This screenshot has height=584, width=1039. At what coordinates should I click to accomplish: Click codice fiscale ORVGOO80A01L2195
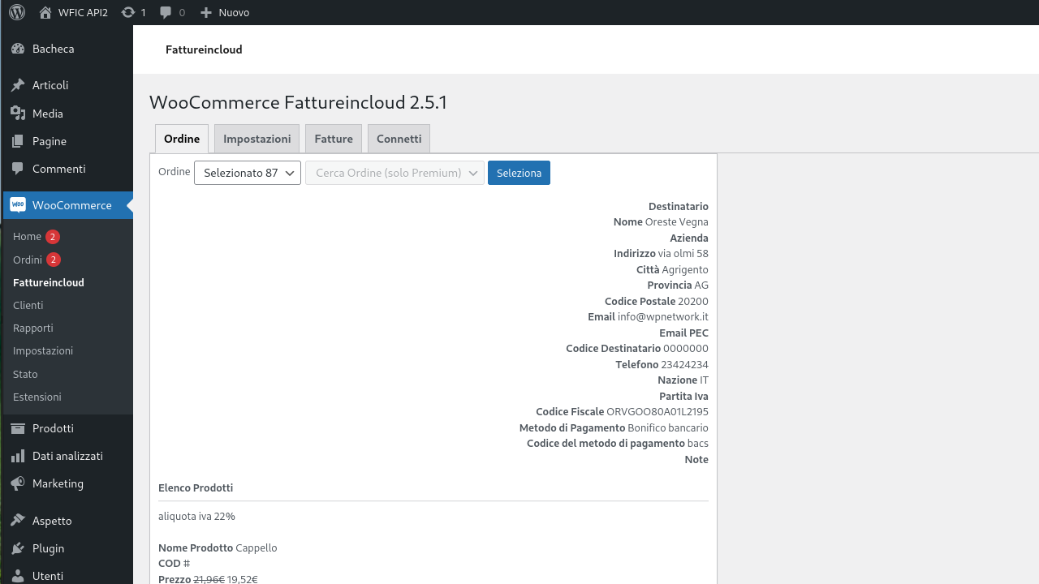657,412
